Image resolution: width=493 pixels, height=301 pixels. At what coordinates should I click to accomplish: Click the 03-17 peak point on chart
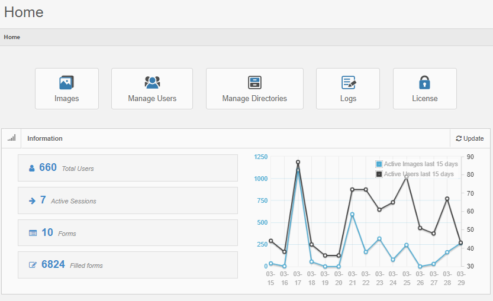coord(298,162)
